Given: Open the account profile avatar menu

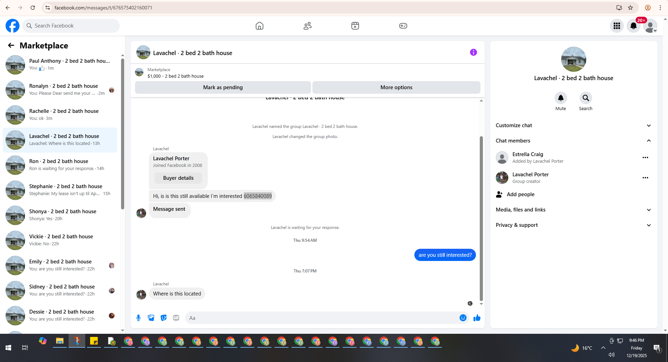Looking at the screenshot, I should (x=650, y=26).
